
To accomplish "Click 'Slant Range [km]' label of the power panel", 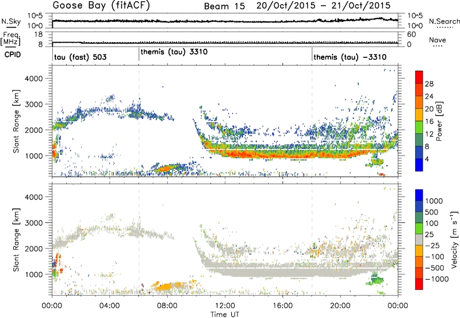I will 16,121.
